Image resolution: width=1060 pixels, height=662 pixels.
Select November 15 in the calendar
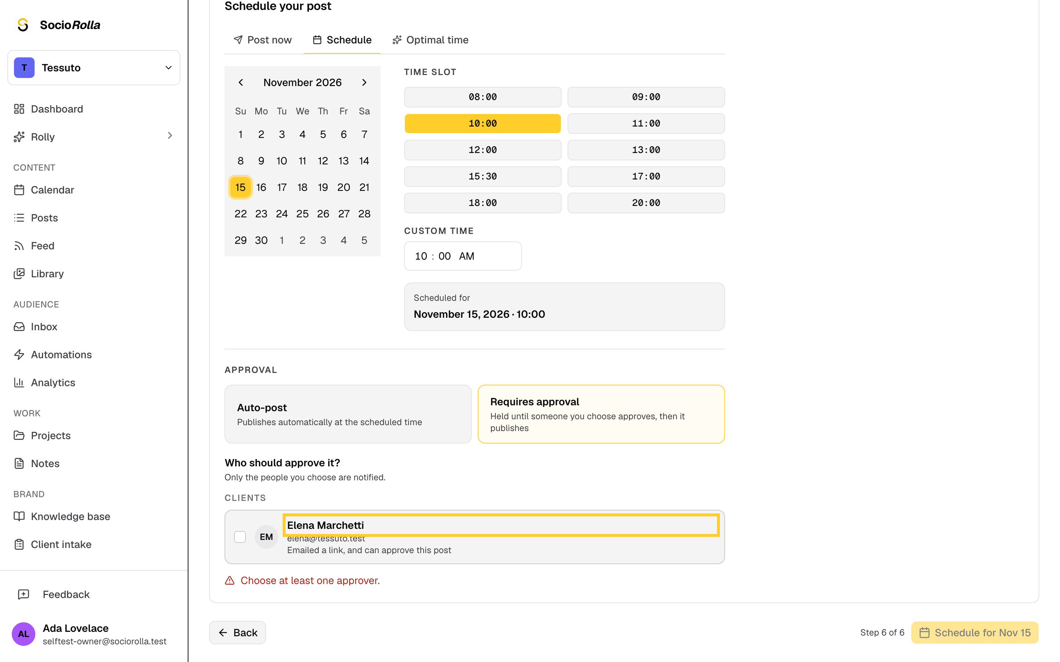(240, 188)
